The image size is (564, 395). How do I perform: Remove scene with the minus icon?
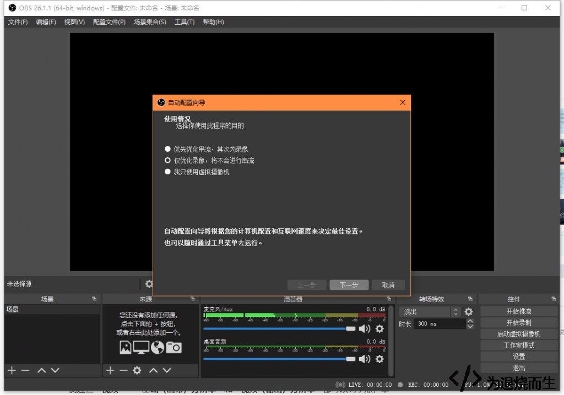click(x=25, y=370)
